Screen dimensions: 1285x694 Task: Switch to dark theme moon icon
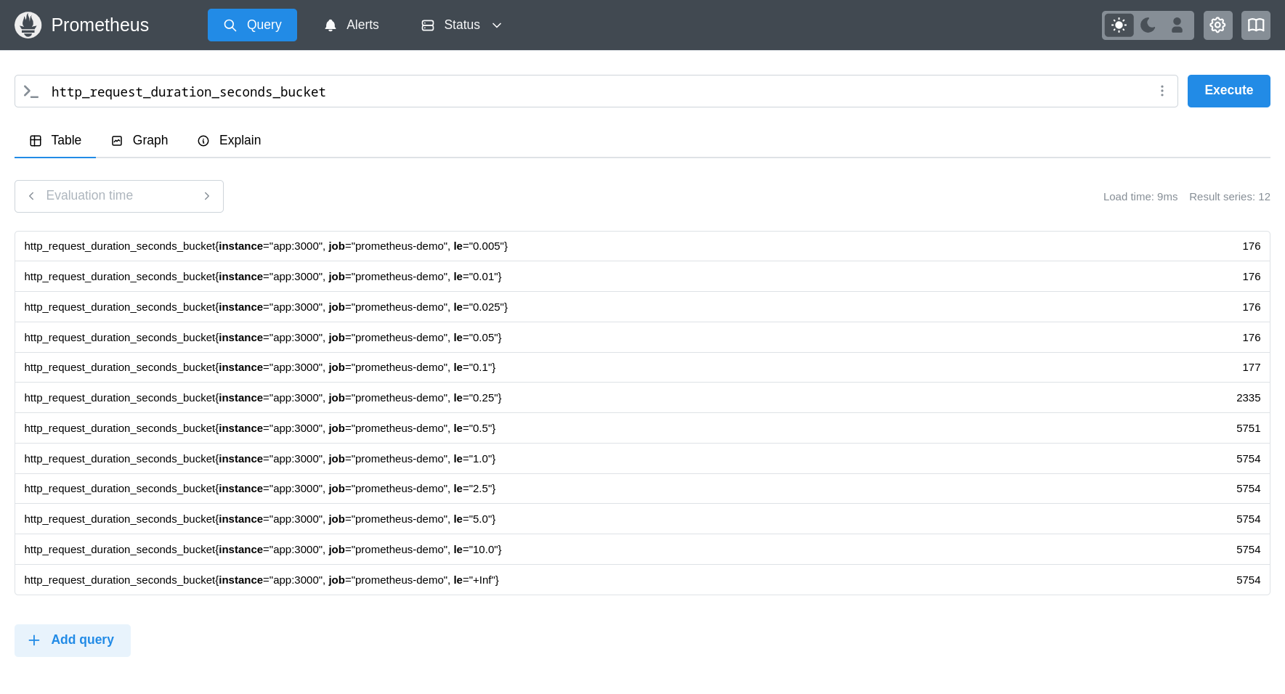[x=1148, y=25]
